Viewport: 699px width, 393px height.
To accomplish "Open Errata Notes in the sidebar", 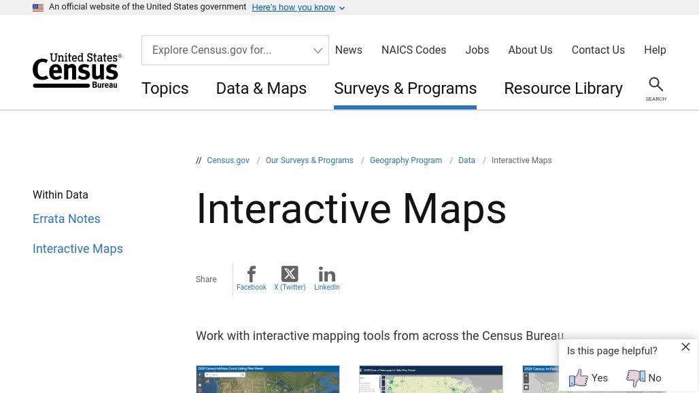I will tap(67, 219).
